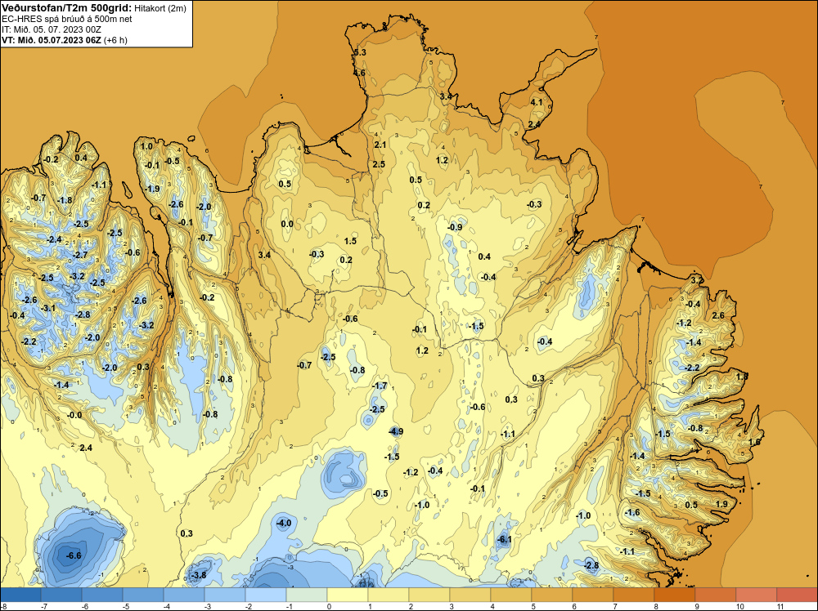Screen dimensions: 818x611
Task: Click the -1.7 temperature label
Action: click(x=380, y=386)
